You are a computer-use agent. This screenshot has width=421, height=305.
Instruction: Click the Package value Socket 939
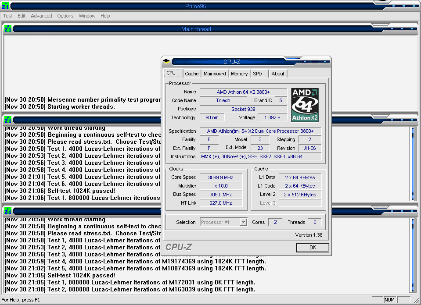[x=243, y=109]
